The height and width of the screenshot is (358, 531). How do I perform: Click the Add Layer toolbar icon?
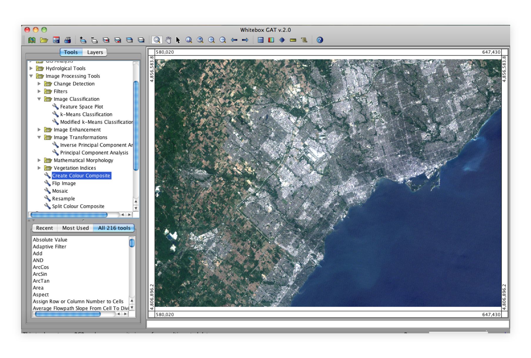click(x=83, y=40)
